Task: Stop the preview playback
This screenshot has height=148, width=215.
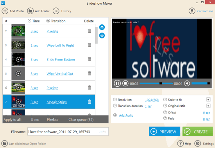Action: [x=125, y=84]
